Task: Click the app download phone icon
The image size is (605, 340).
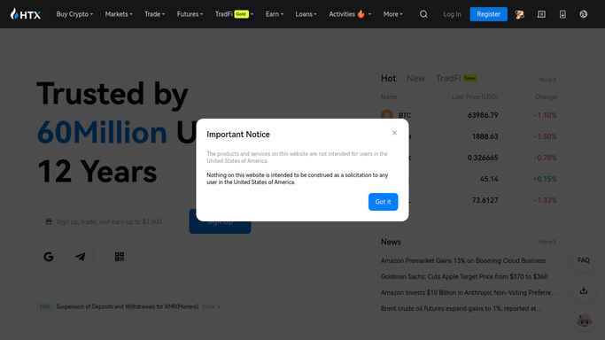Action: pyautogui.click(x=562, y=14)
